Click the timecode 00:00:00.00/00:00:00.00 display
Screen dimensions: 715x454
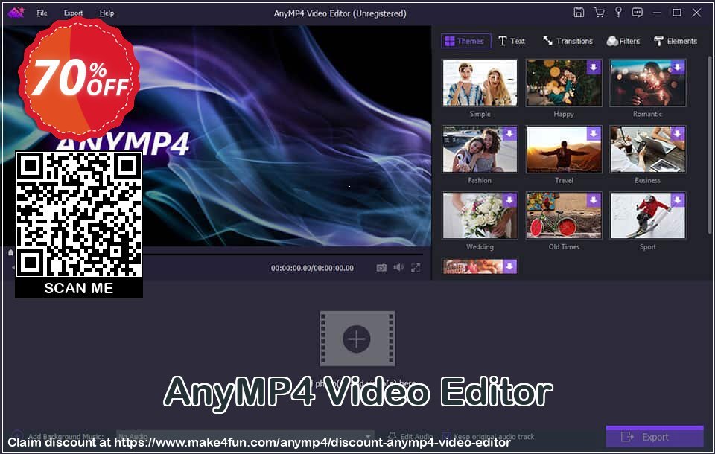coord(312,268)
